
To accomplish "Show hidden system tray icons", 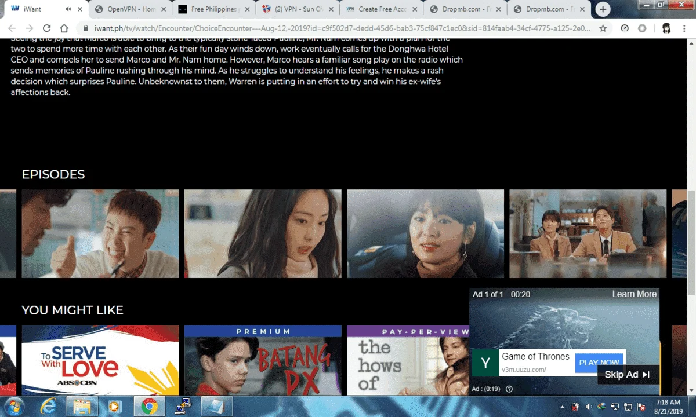I will pyautogui.click(x=563, y=407).
